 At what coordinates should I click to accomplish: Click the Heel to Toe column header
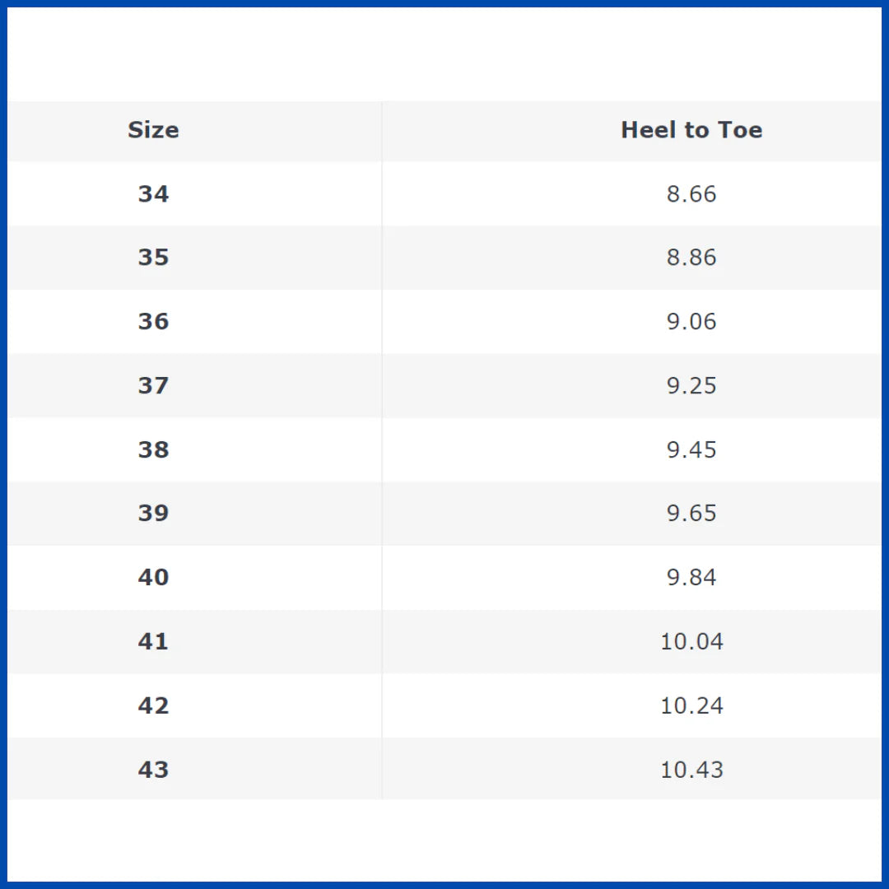[691, 130]
